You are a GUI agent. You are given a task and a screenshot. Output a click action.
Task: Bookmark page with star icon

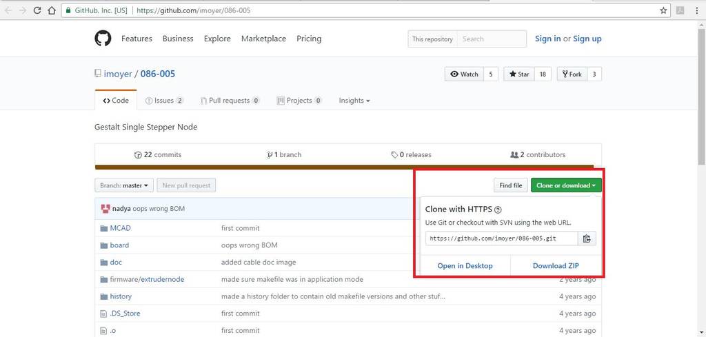pyautogui.click(x=663, y=10)
